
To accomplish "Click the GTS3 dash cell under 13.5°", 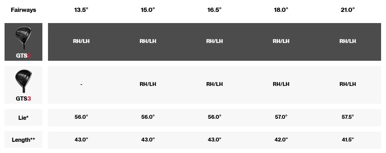I will (81, 84).
